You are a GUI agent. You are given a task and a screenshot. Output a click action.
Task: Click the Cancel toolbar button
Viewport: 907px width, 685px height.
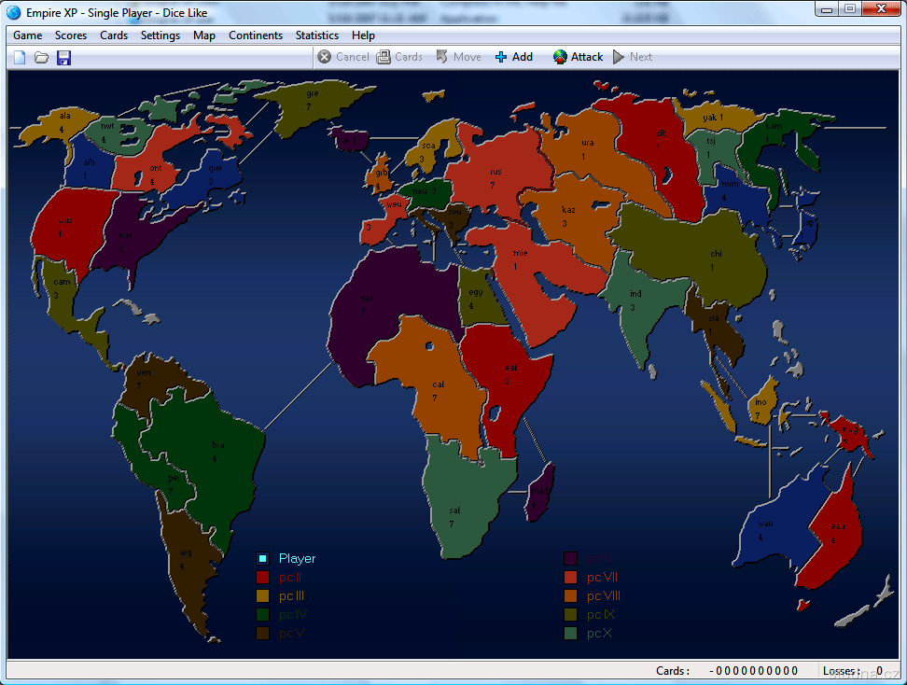[342, 57]
